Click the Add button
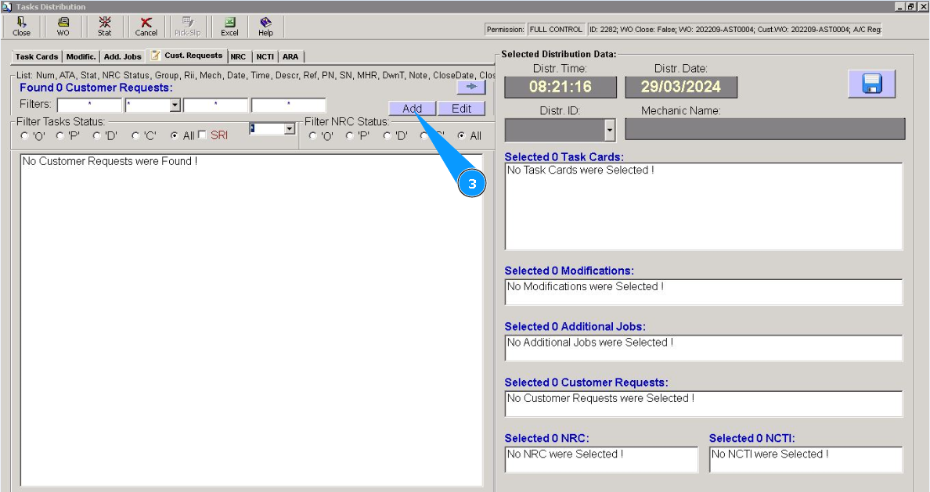This screenshot has height=492, width=930. (x=413, y=109)
